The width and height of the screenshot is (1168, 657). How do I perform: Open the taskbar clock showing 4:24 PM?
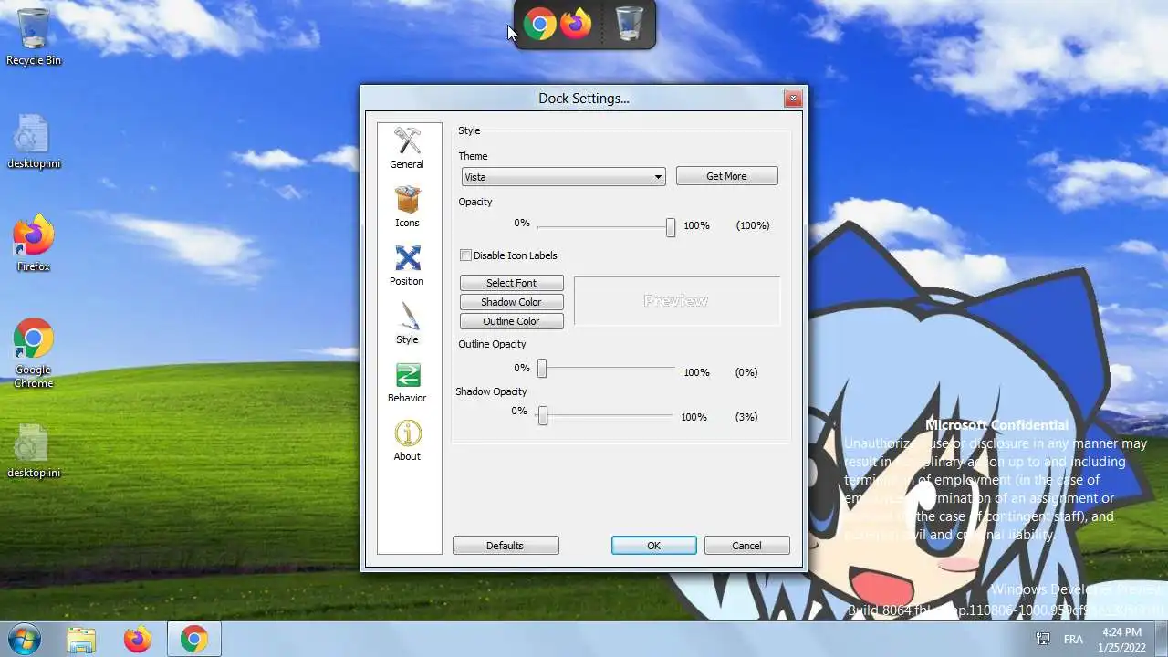click(x=1121, y=639)
